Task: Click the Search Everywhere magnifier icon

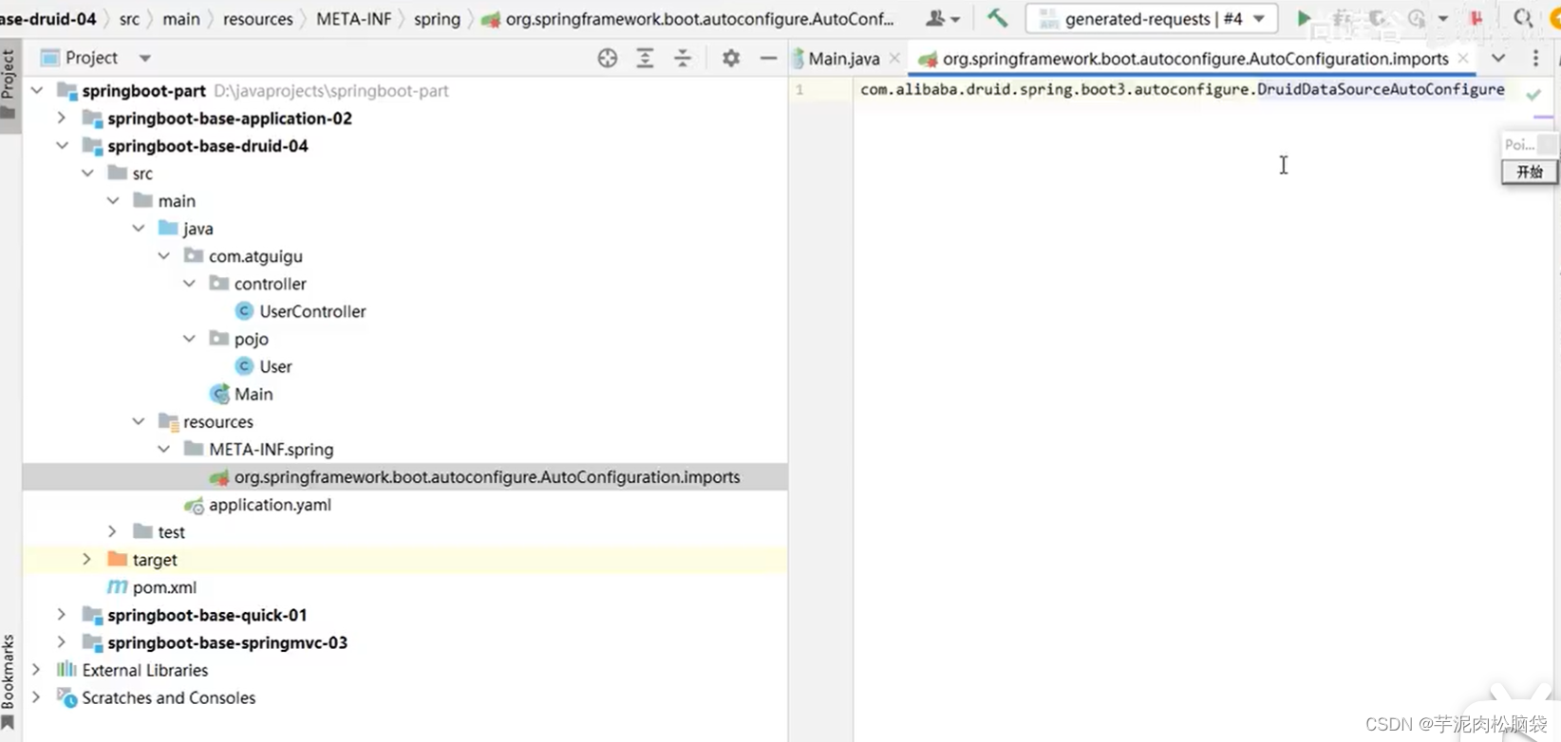Action: pos(1522,18)
